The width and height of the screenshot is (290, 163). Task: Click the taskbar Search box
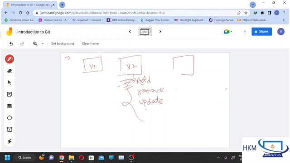tap(24, 158)
